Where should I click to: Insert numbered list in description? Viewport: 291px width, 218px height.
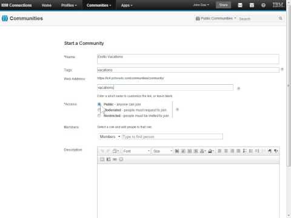[245, 151]
